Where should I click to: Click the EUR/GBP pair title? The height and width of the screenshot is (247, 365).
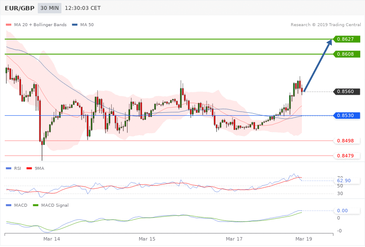click(20, 8)
